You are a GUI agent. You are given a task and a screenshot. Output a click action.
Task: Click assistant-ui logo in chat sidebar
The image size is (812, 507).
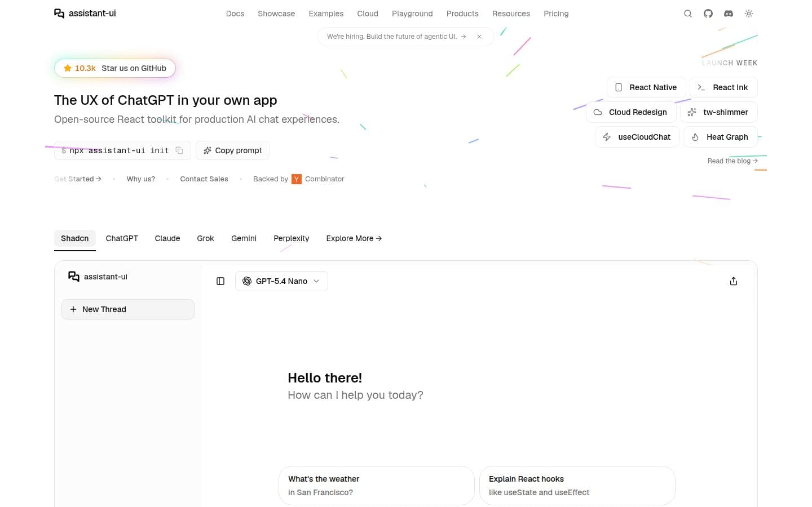[98, 277]
